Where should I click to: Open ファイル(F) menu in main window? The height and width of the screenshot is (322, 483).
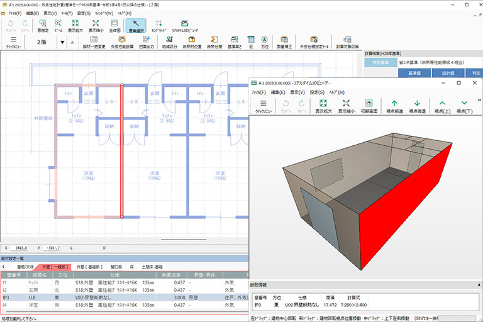15,13
